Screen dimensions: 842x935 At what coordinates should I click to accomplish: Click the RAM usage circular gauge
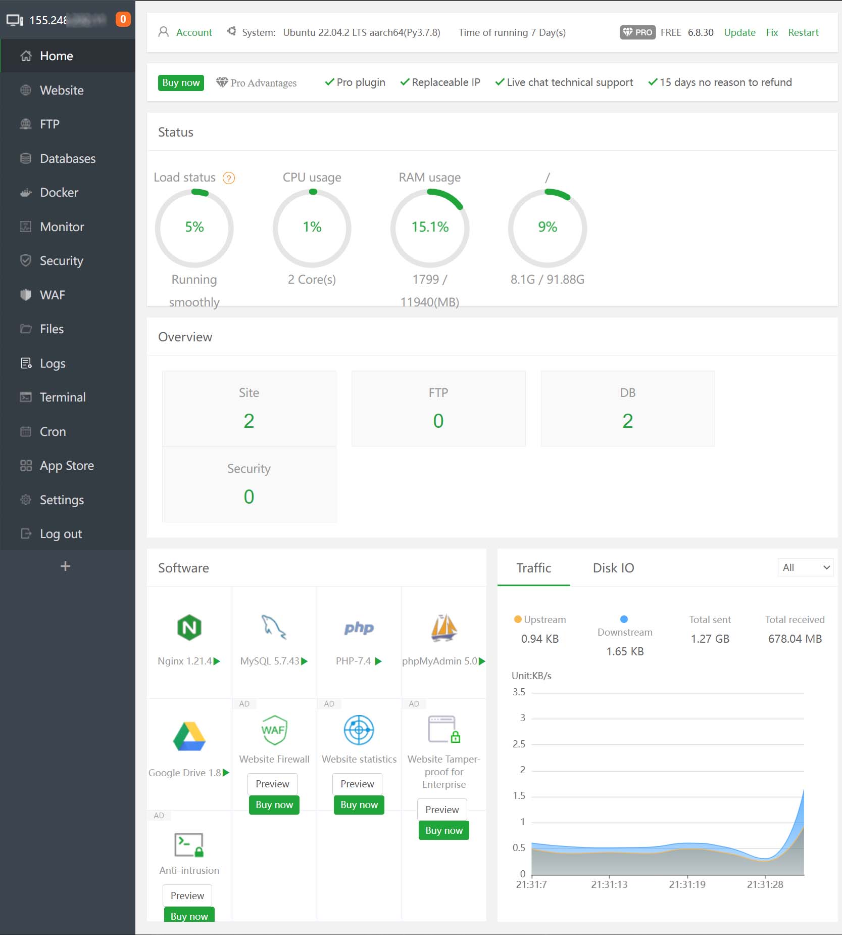point(429,228)
